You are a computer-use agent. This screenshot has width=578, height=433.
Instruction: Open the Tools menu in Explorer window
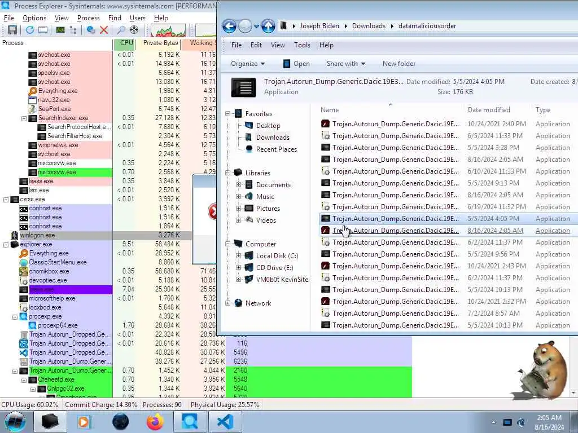(302, 45)
